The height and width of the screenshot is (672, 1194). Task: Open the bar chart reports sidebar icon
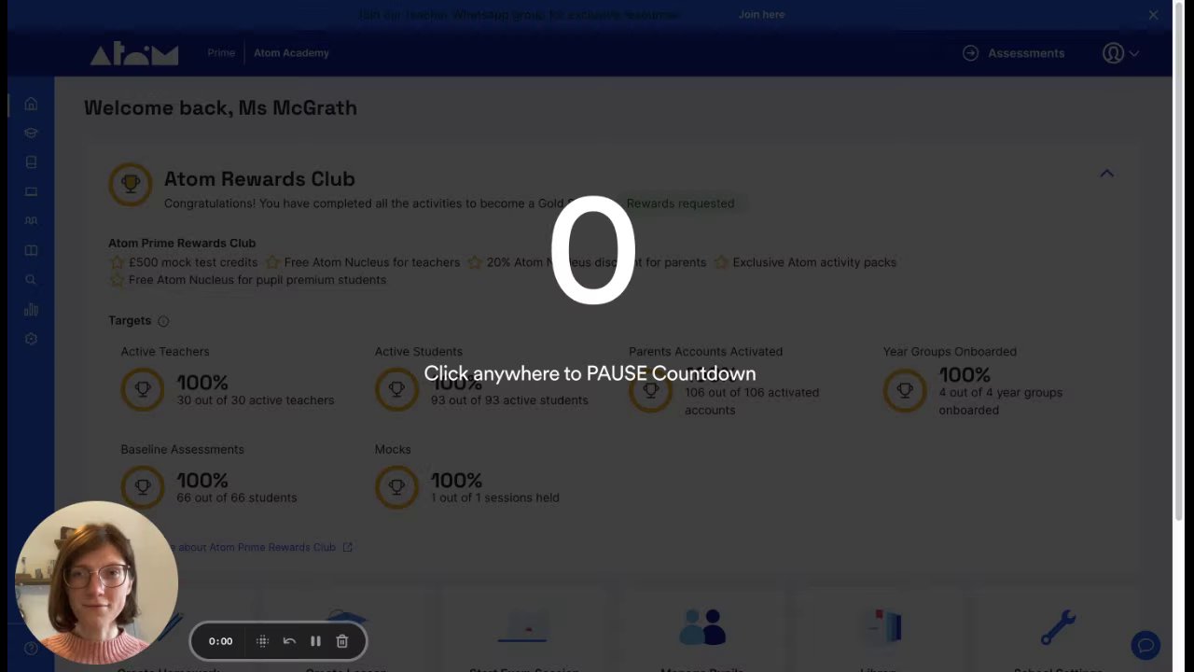[x=31, y=309]
